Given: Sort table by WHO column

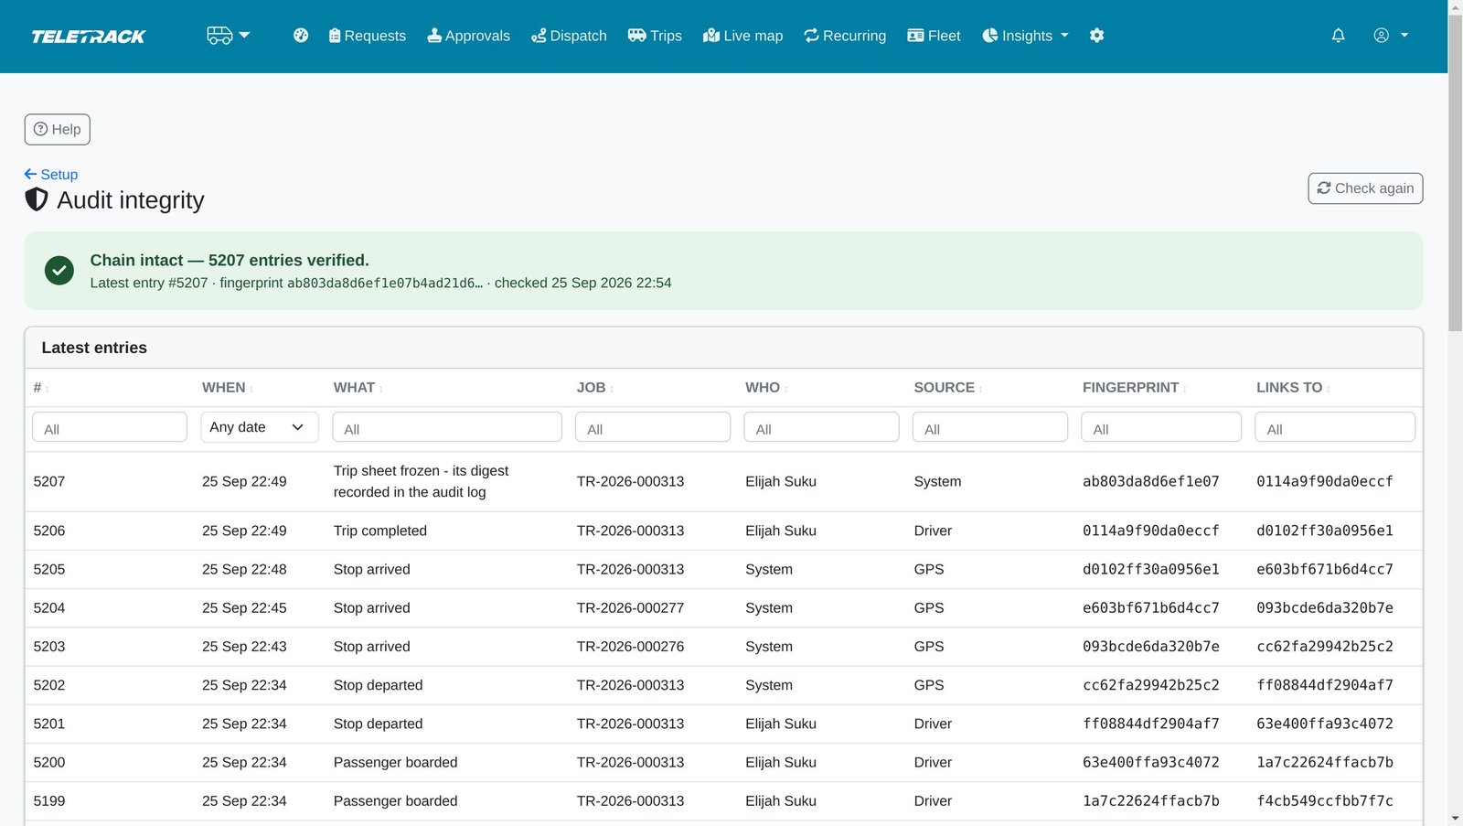Looking at the screenshot, I should pos(766,388).
